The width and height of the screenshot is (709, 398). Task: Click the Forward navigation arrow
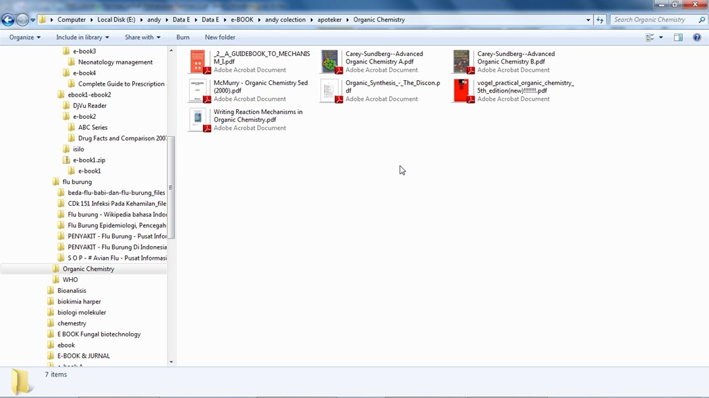[21, 20]
